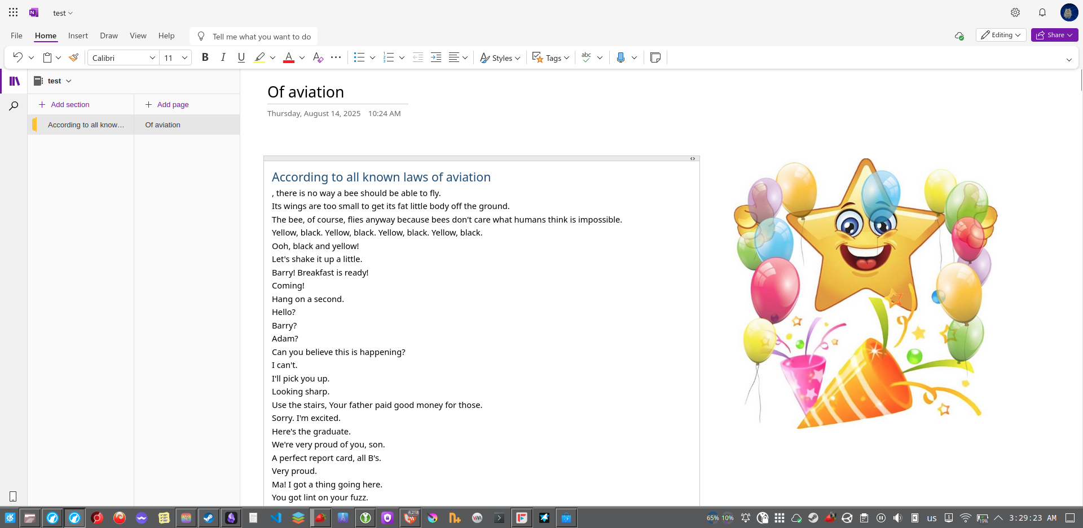The height and width of the screenshot is (528, 1083).
Task: Open the Styles dropdown
Action: [500, 57]
